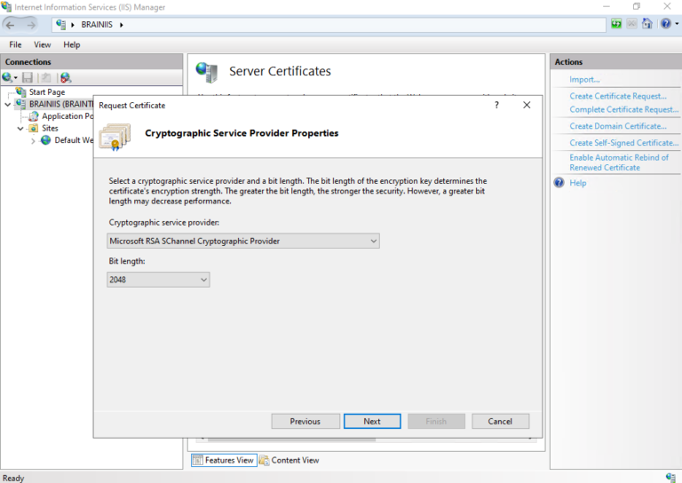Image resolution: width=682 pixels, height=483 pixels.
Task: Expand the Default Web Site node
Action: 33,140
